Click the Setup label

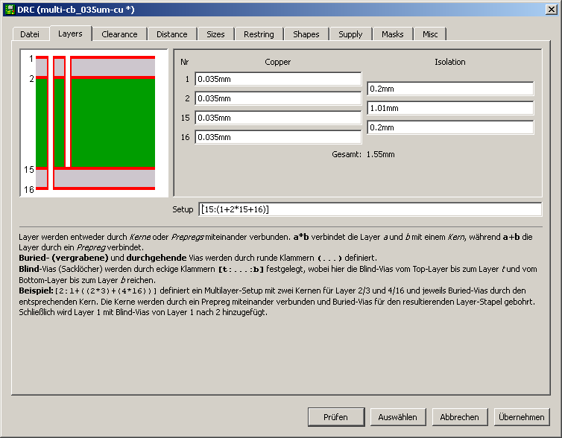click(x=183, y=209)
